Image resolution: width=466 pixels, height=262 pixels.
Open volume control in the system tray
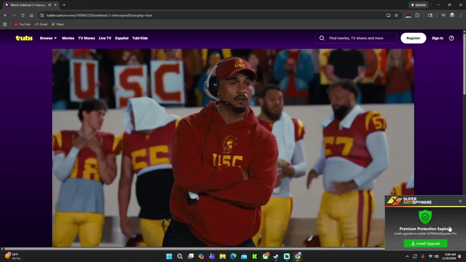437,257
